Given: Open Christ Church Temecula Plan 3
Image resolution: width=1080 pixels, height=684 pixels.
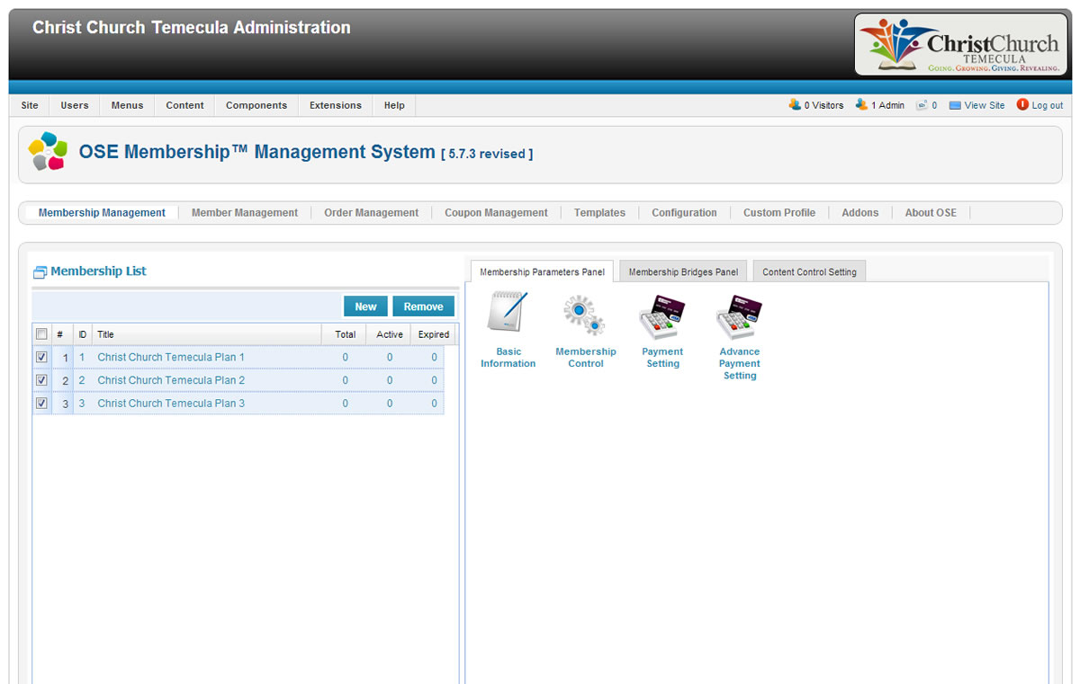Looking at the screenshot, I should click(171, 404).
